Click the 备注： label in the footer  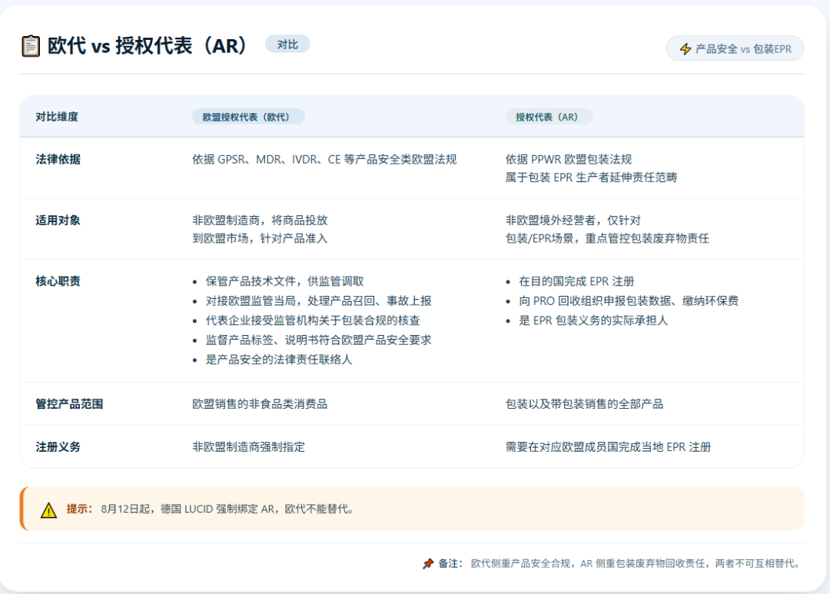(450, 563)
